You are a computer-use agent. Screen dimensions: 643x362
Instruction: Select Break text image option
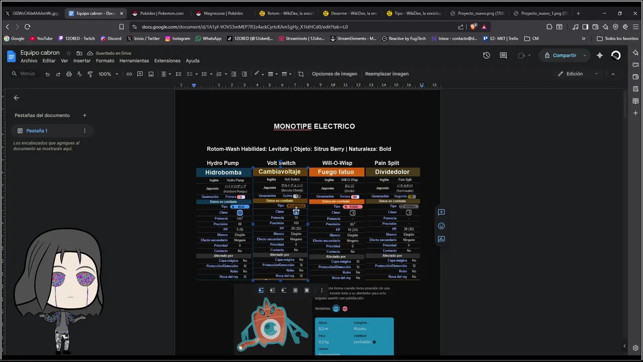tap(283, 290)
